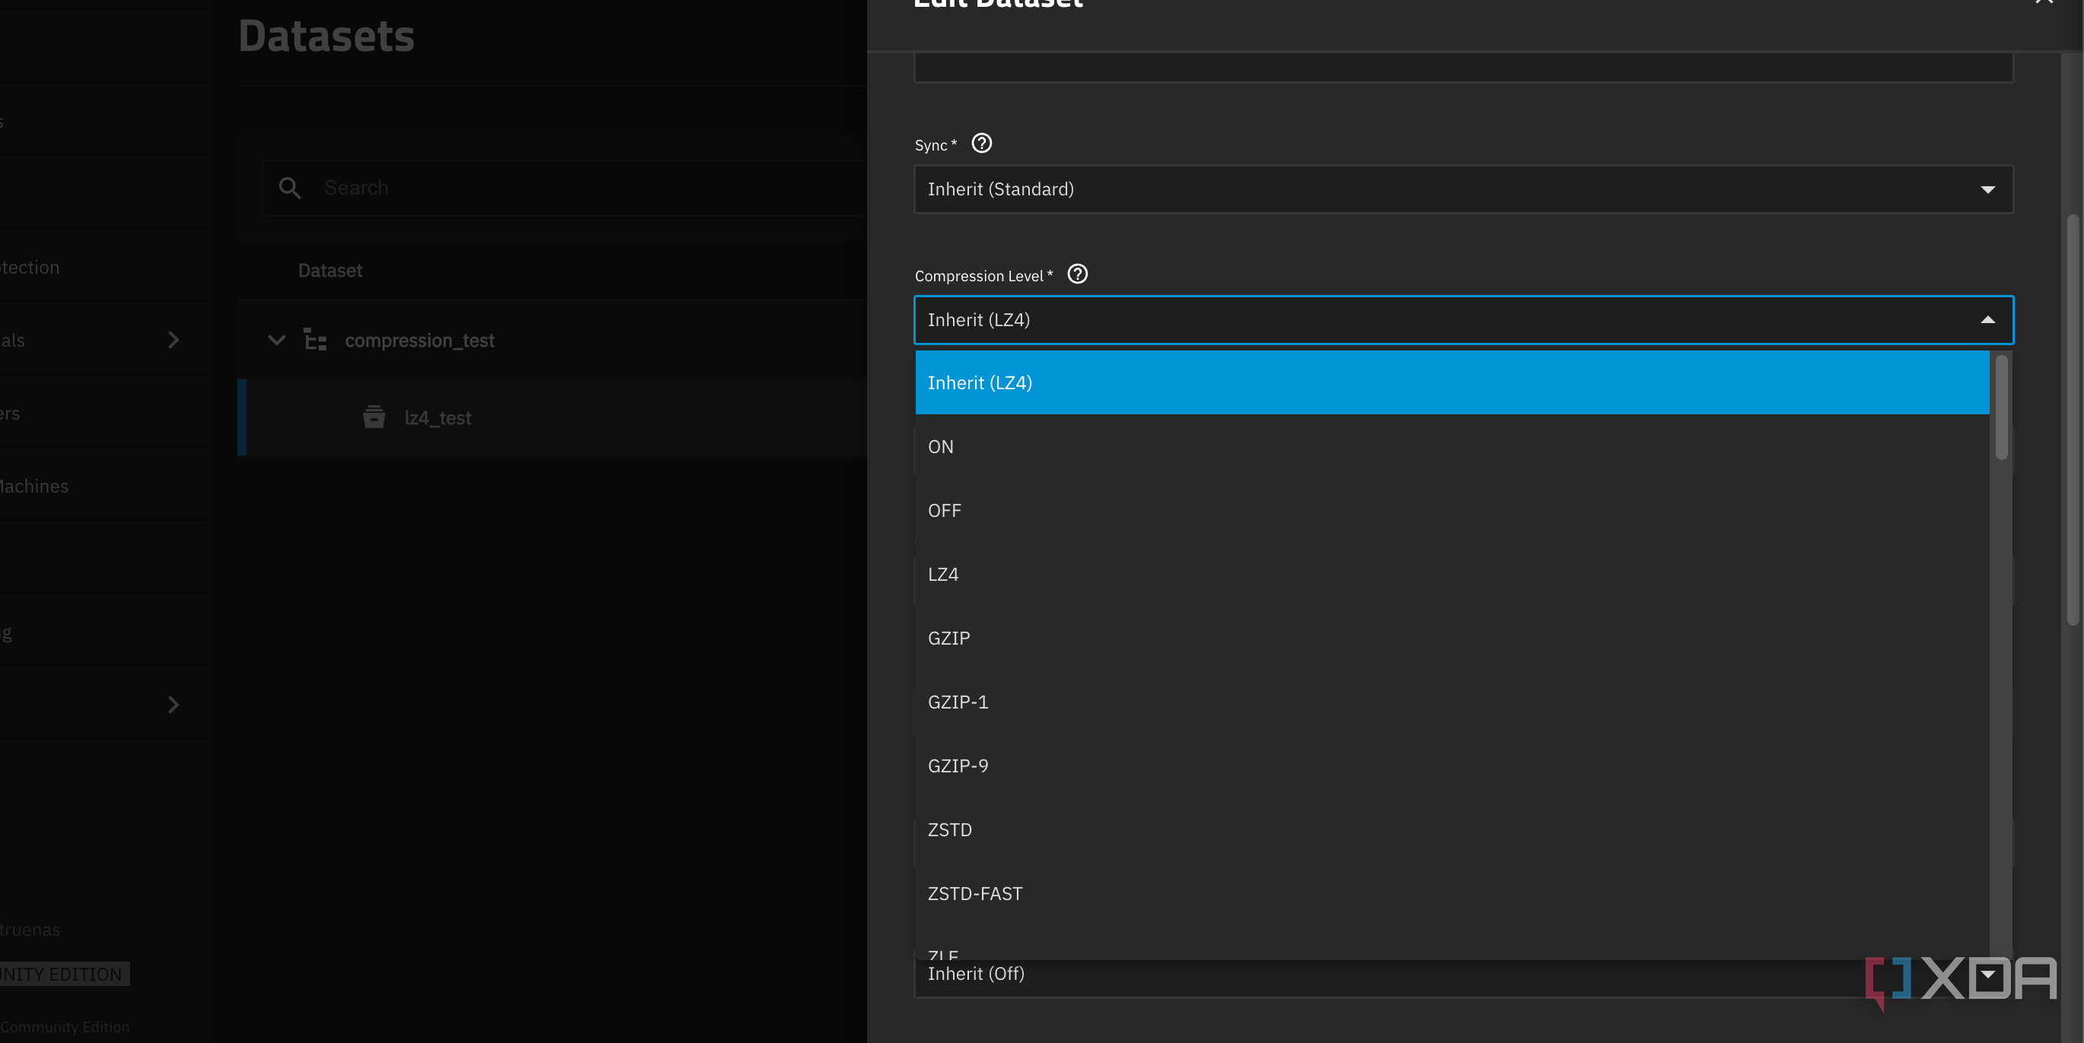Expand the sidebar item ending in 'als'
Image resolution: width=2084 pixels, height=1043 pixels.
point(173,340)
